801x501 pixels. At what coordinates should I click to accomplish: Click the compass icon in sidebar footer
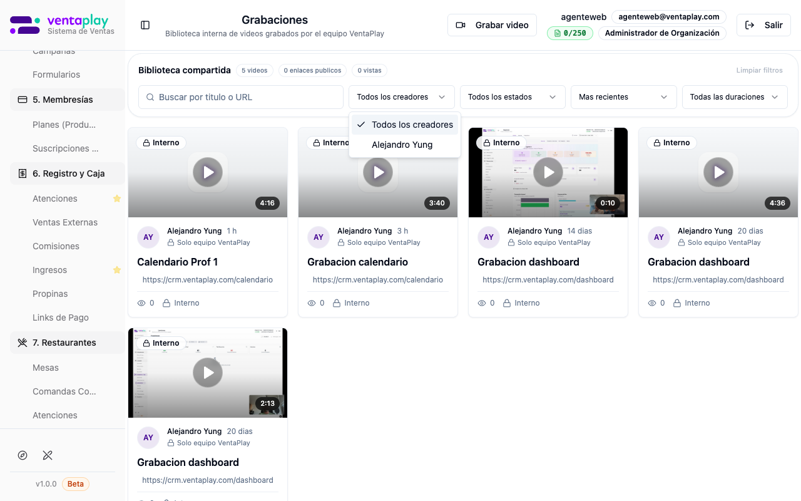(x=23, y=455)
